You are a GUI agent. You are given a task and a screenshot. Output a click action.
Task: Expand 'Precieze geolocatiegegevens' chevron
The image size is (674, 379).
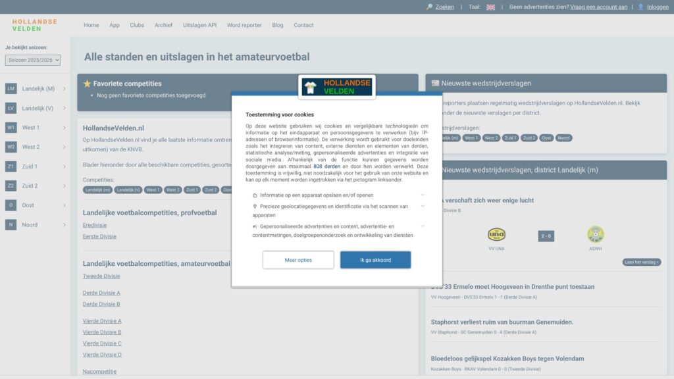pos(423,206)
